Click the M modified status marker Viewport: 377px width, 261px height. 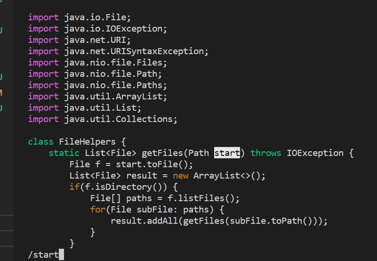1,93
